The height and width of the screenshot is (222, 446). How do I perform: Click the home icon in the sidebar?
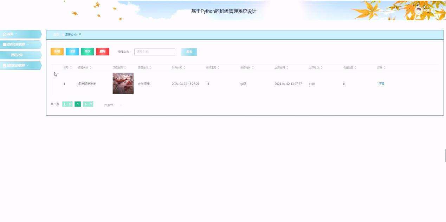5,34
